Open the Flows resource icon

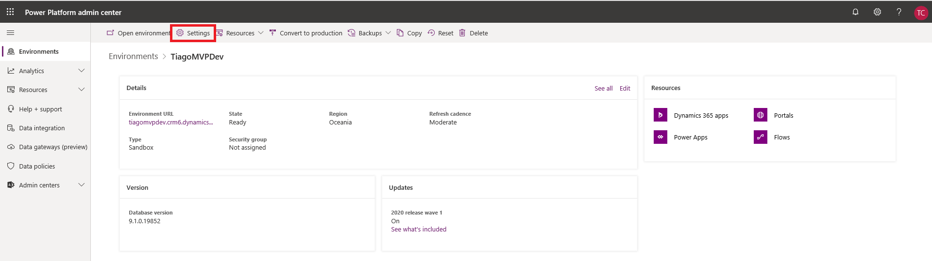coord(760,137)
